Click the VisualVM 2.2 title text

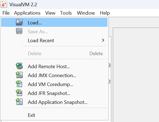coord(23,5)
